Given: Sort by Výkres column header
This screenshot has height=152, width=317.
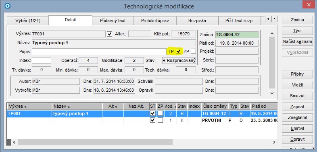Looking at the screenshot, I should (x=29, y=106).
